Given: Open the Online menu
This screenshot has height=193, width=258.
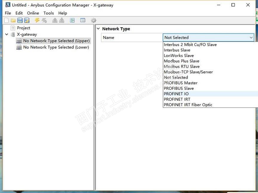Looking at the screenshot, I should click(x=33, y=13).
